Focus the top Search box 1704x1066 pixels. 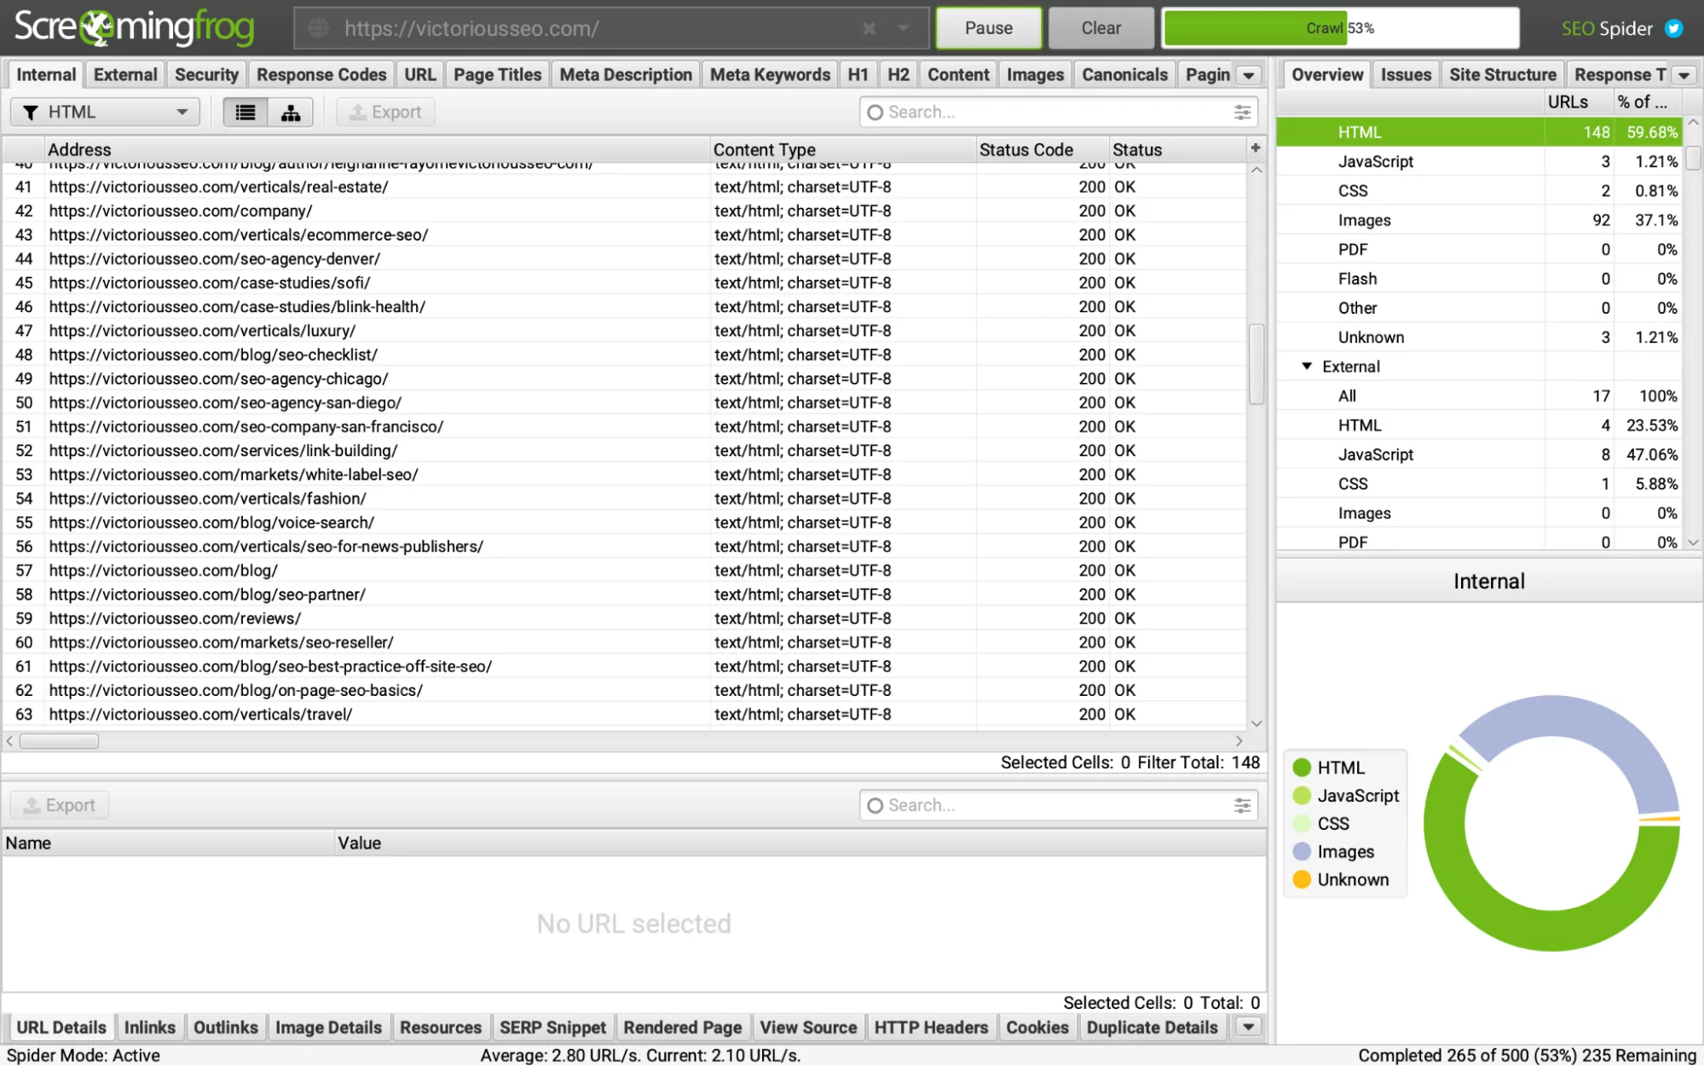[1057, 113]
